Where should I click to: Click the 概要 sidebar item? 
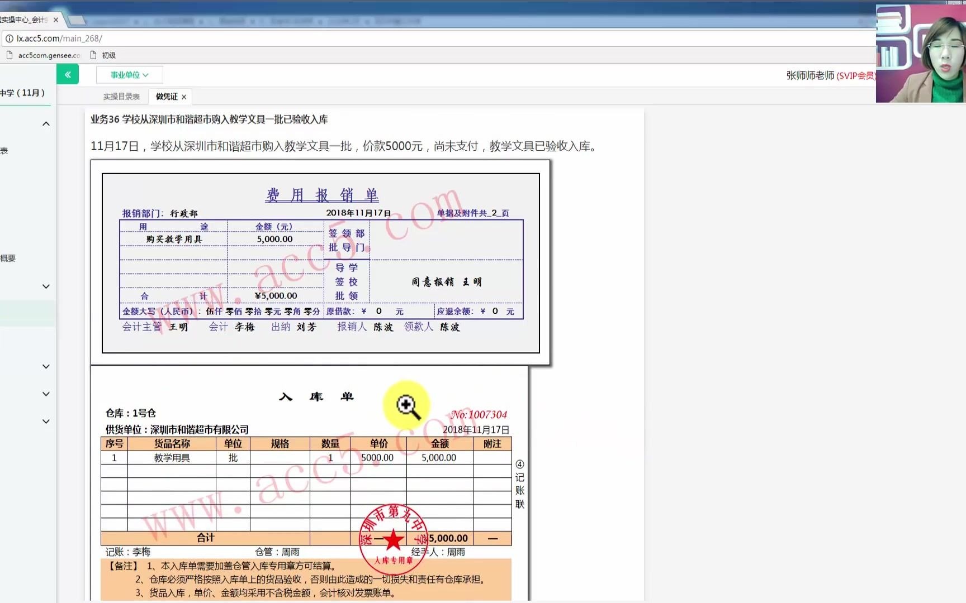click(x=8, y=258)
